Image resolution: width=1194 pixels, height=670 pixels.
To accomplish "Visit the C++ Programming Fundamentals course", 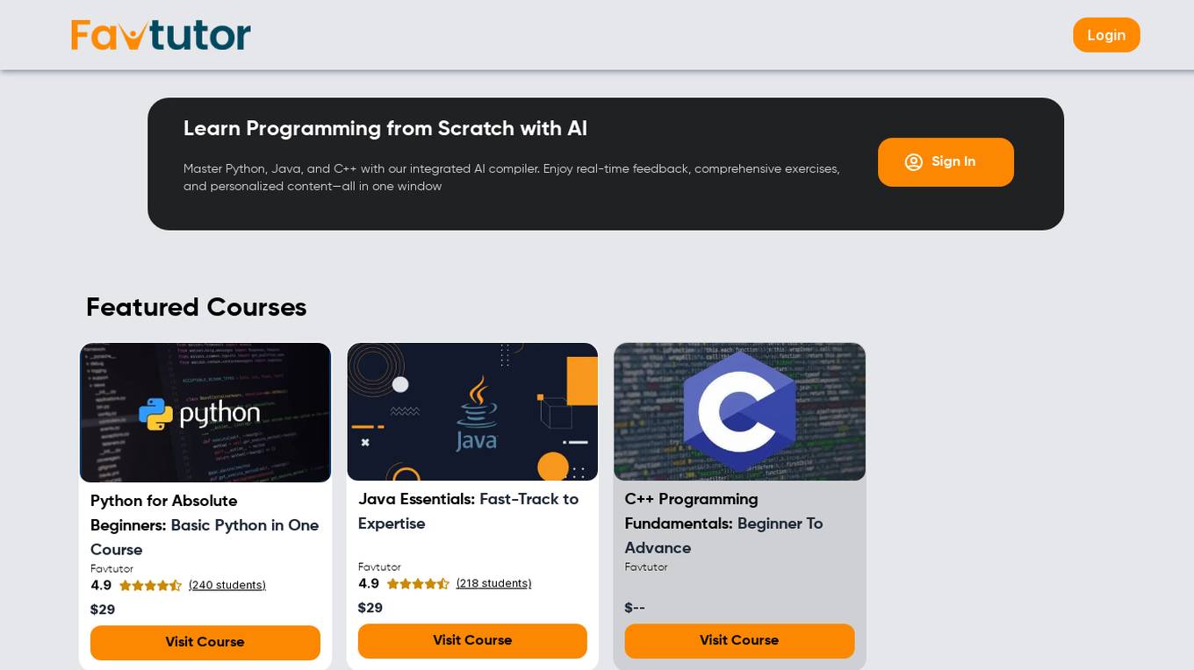I will click(x=739, y=641).
